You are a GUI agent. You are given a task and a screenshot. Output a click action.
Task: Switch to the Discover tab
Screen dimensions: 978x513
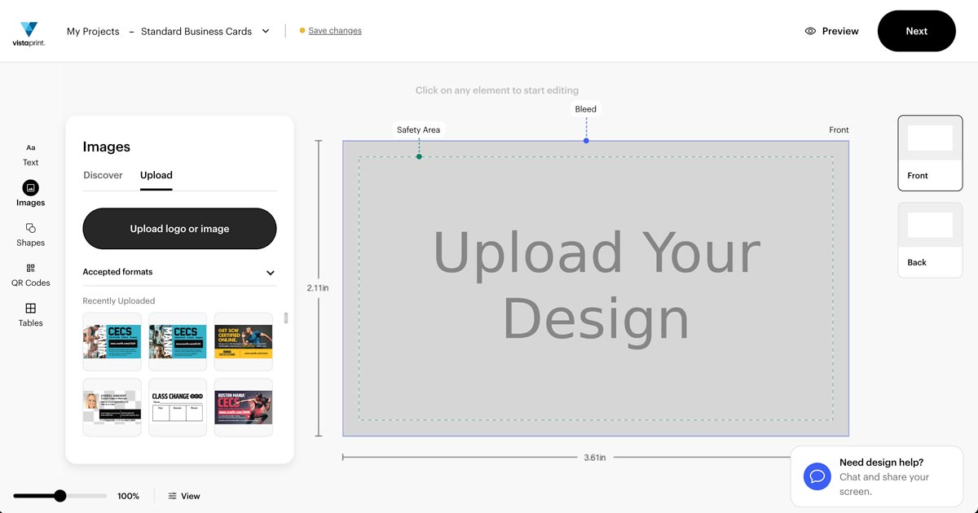(103, 175)
